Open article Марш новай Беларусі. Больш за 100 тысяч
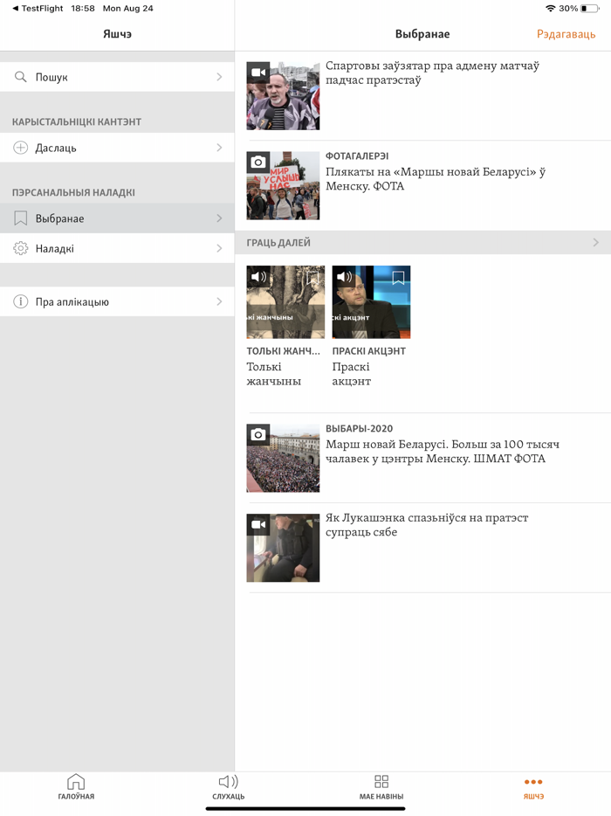The width and height of the screenshot is (611, 816). [x=443, y=451]
